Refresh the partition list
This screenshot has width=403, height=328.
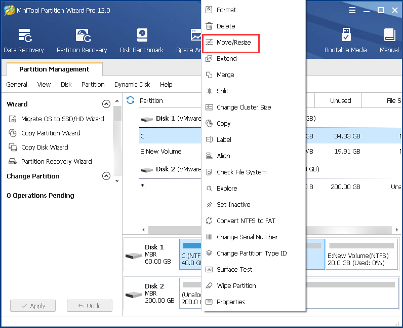coord(130,100)
